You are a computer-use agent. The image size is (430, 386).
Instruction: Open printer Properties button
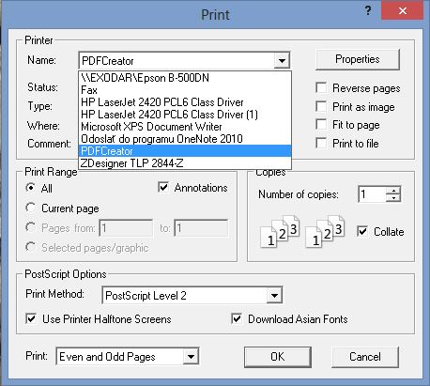click(x=358, y=59)
